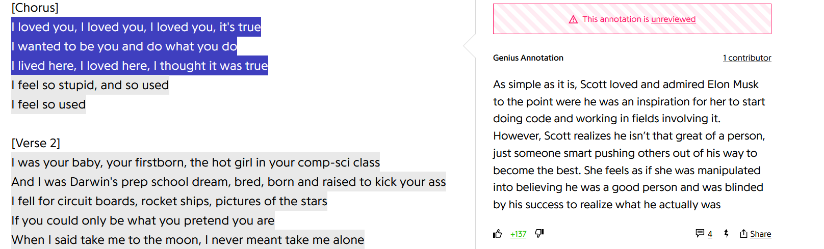
Task: Open the +137 vote count
Action: (518, 234)
